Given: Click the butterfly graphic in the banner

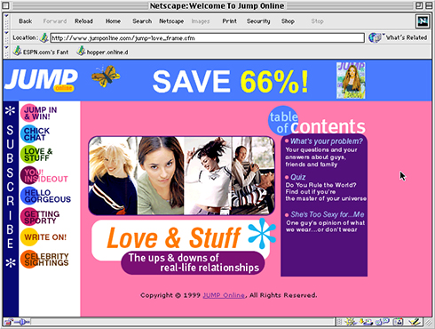Looking at the screenshot, I should [x=106, y=76].
